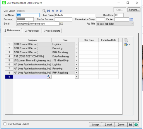Screen dimensions: 143x129
Task: Click the printer icon button
Action: pyautogui.click(x=130, y=125)
